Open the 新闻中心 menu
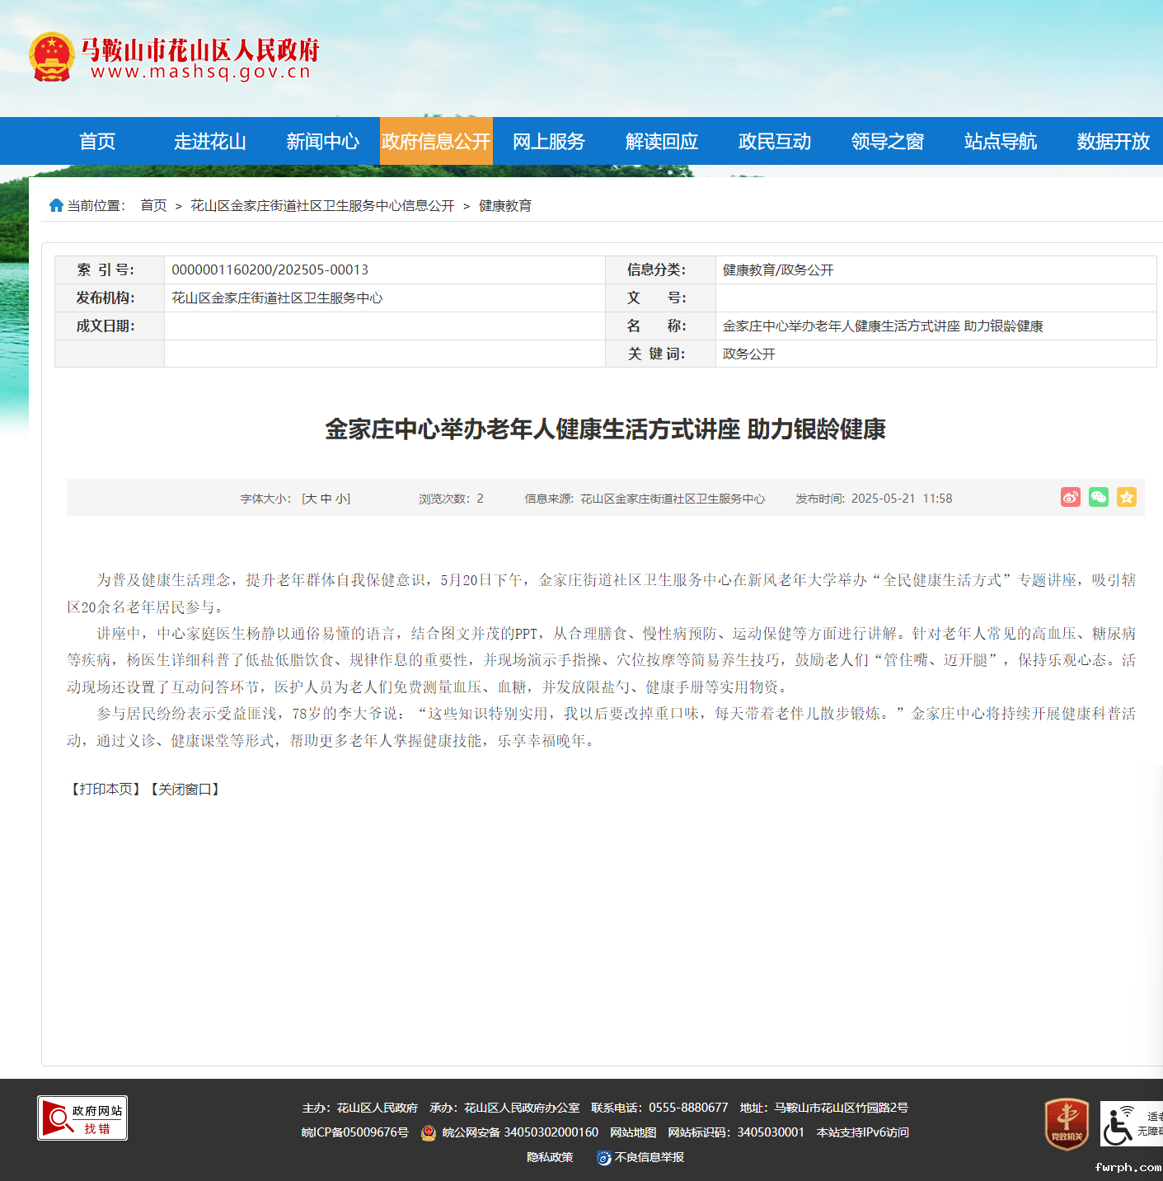Screen dimensions: 1163x1181 [x=322, y=141]
